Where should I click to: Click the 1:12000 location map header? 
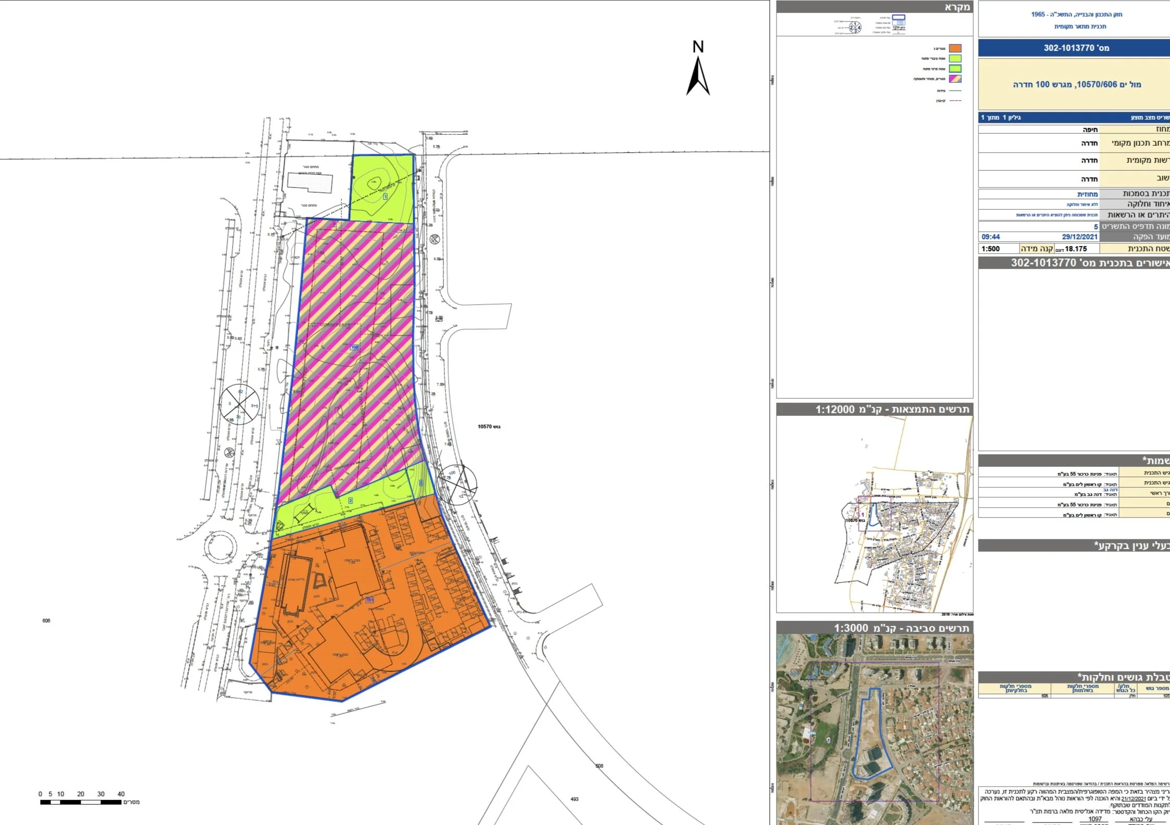click(x=874, y=409)
